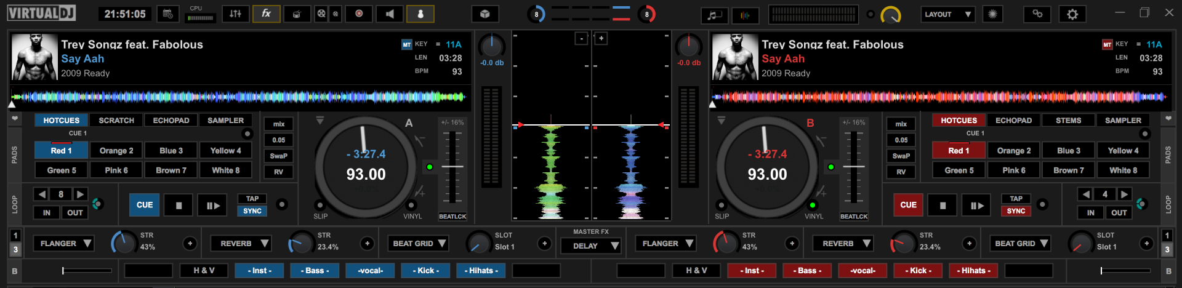The height and width of the screenshot is (288, 1182).
Task: Switch to SAMPLER pads tab on deck A
Action: (225, 121)
